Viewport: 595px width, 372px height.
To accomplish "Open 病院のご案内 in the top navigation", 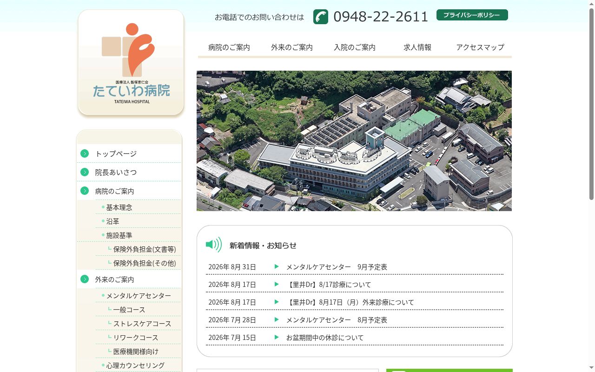I will 229,47.
